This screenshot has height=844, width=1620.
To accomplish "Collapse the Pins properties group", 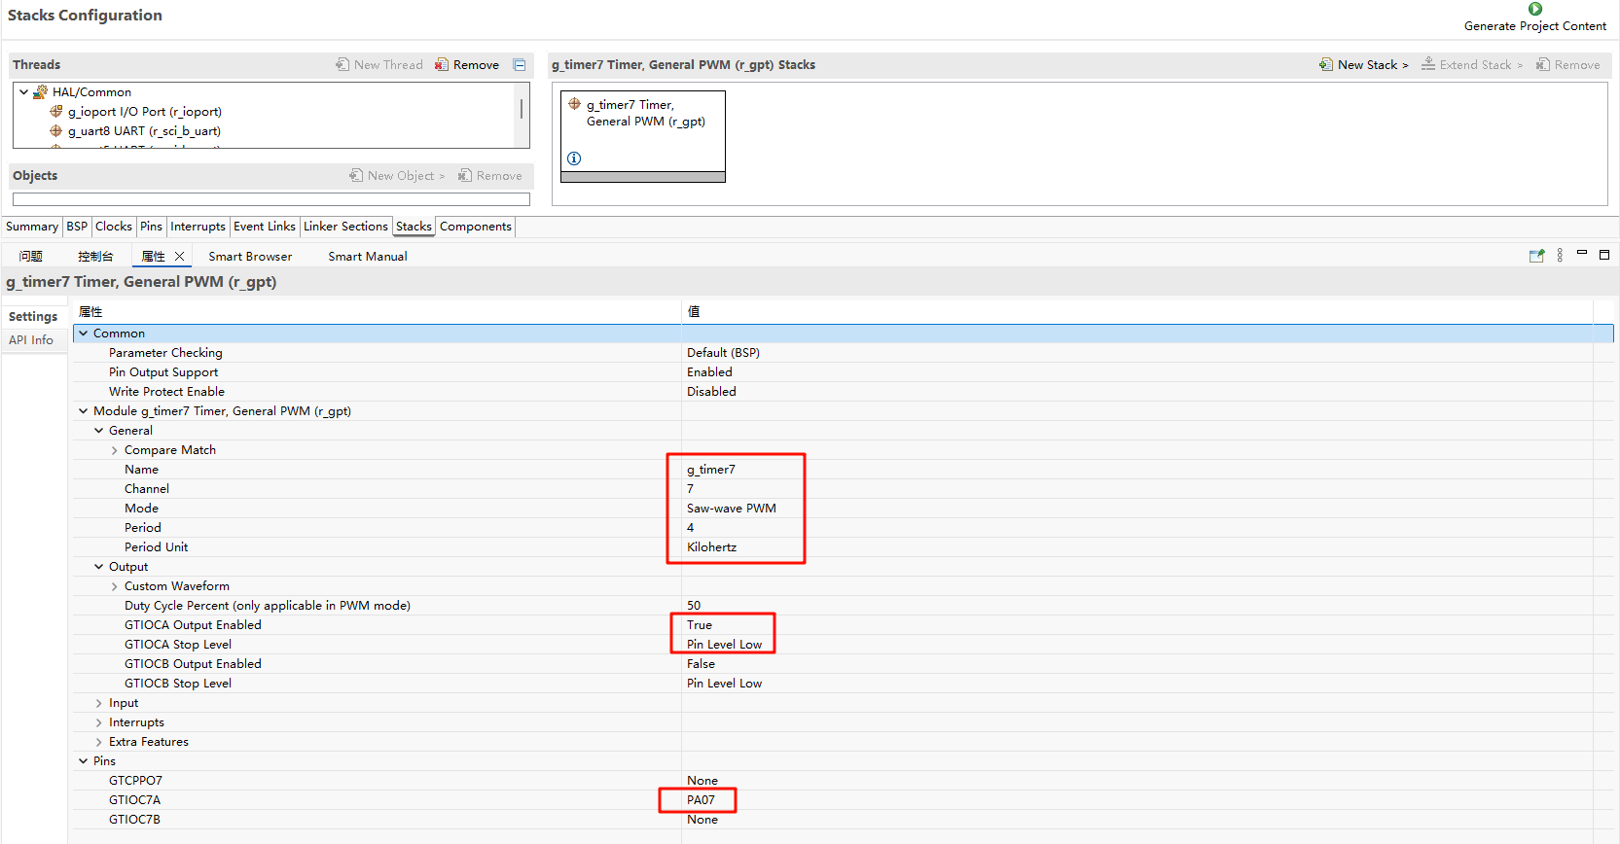I will click(x=84, y=761).
